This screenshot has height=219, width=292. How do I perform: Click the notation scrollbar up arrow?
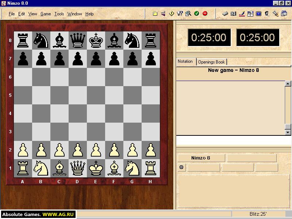point(288,84)
